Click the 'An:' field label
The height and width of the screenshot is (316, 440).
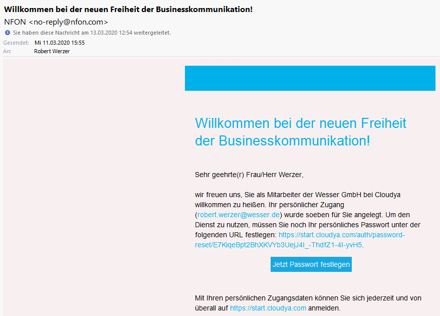(7, 51)
